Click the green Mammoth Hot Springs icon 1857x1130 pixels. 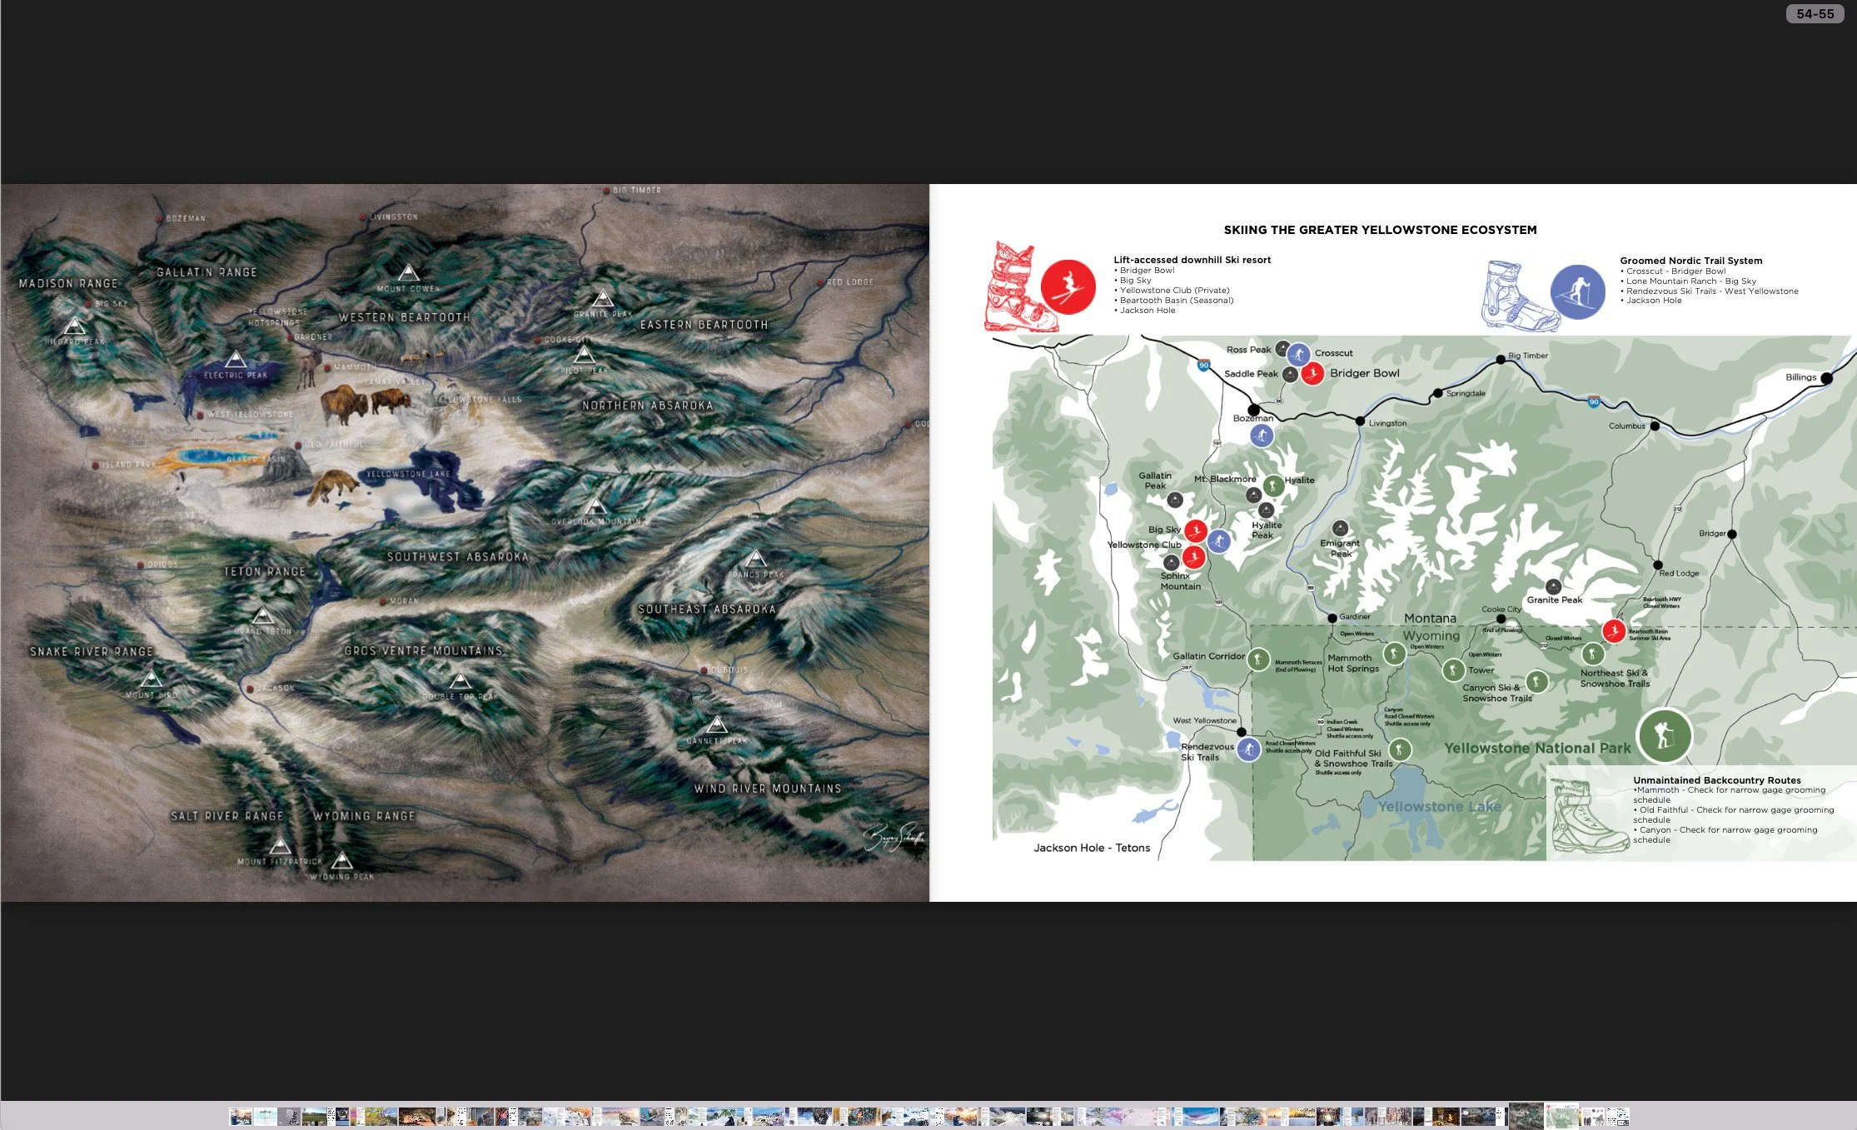1394,654
